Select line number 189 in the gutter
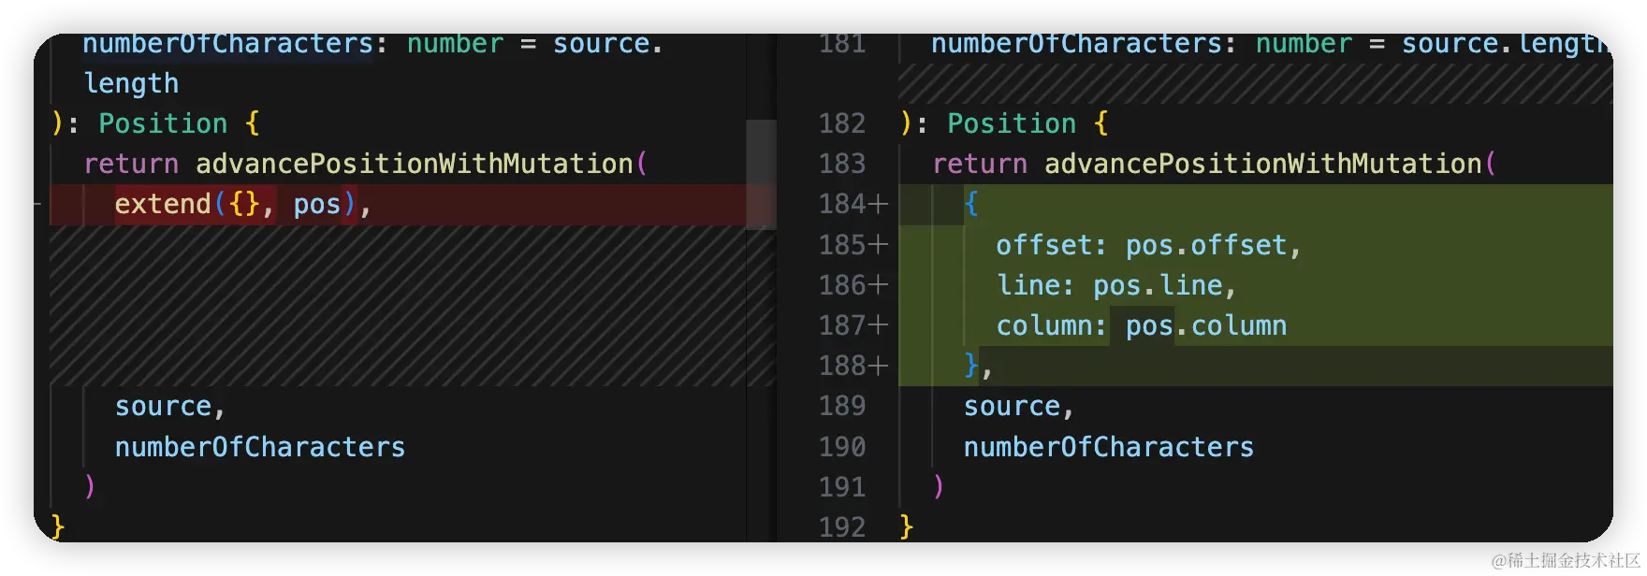Screen dimensions: 1647x576 click(841, 406)
